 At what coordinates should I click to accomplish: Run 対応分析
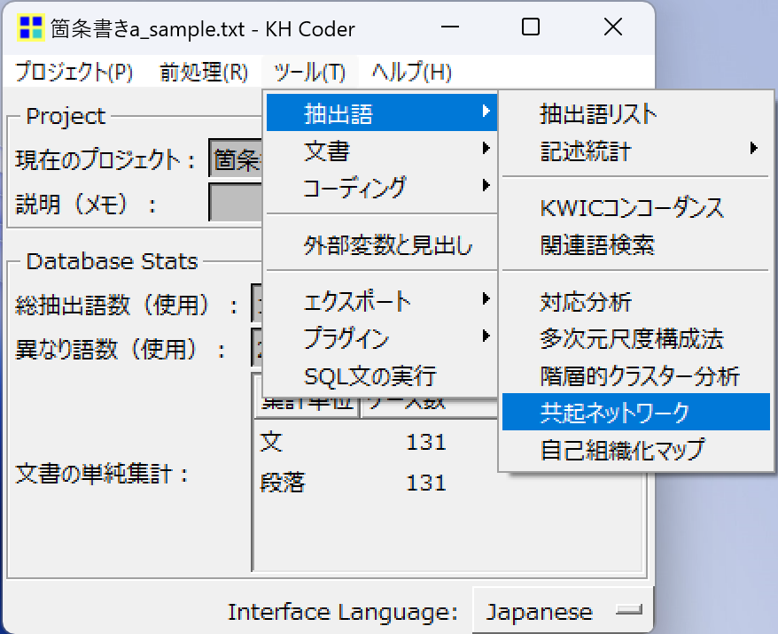coord(636,301)
